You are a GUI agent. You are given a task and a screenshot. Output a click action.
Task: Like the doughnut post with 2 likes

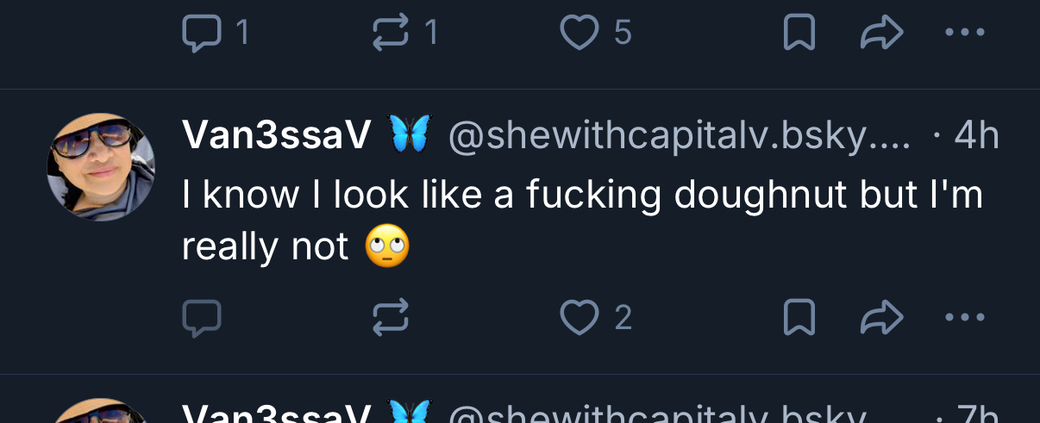coord(580,318)
